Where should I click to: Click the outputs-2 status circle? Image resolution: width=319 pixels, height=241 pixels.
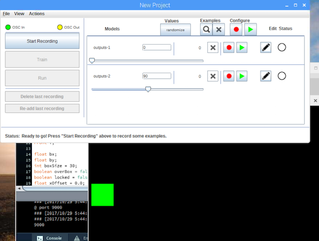[282, 76]
